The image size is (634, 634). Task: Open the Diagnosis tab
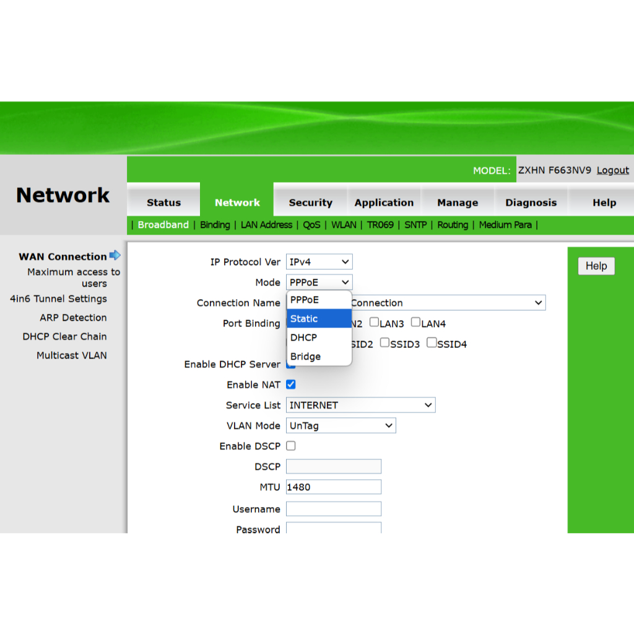(x=531, y=202)
